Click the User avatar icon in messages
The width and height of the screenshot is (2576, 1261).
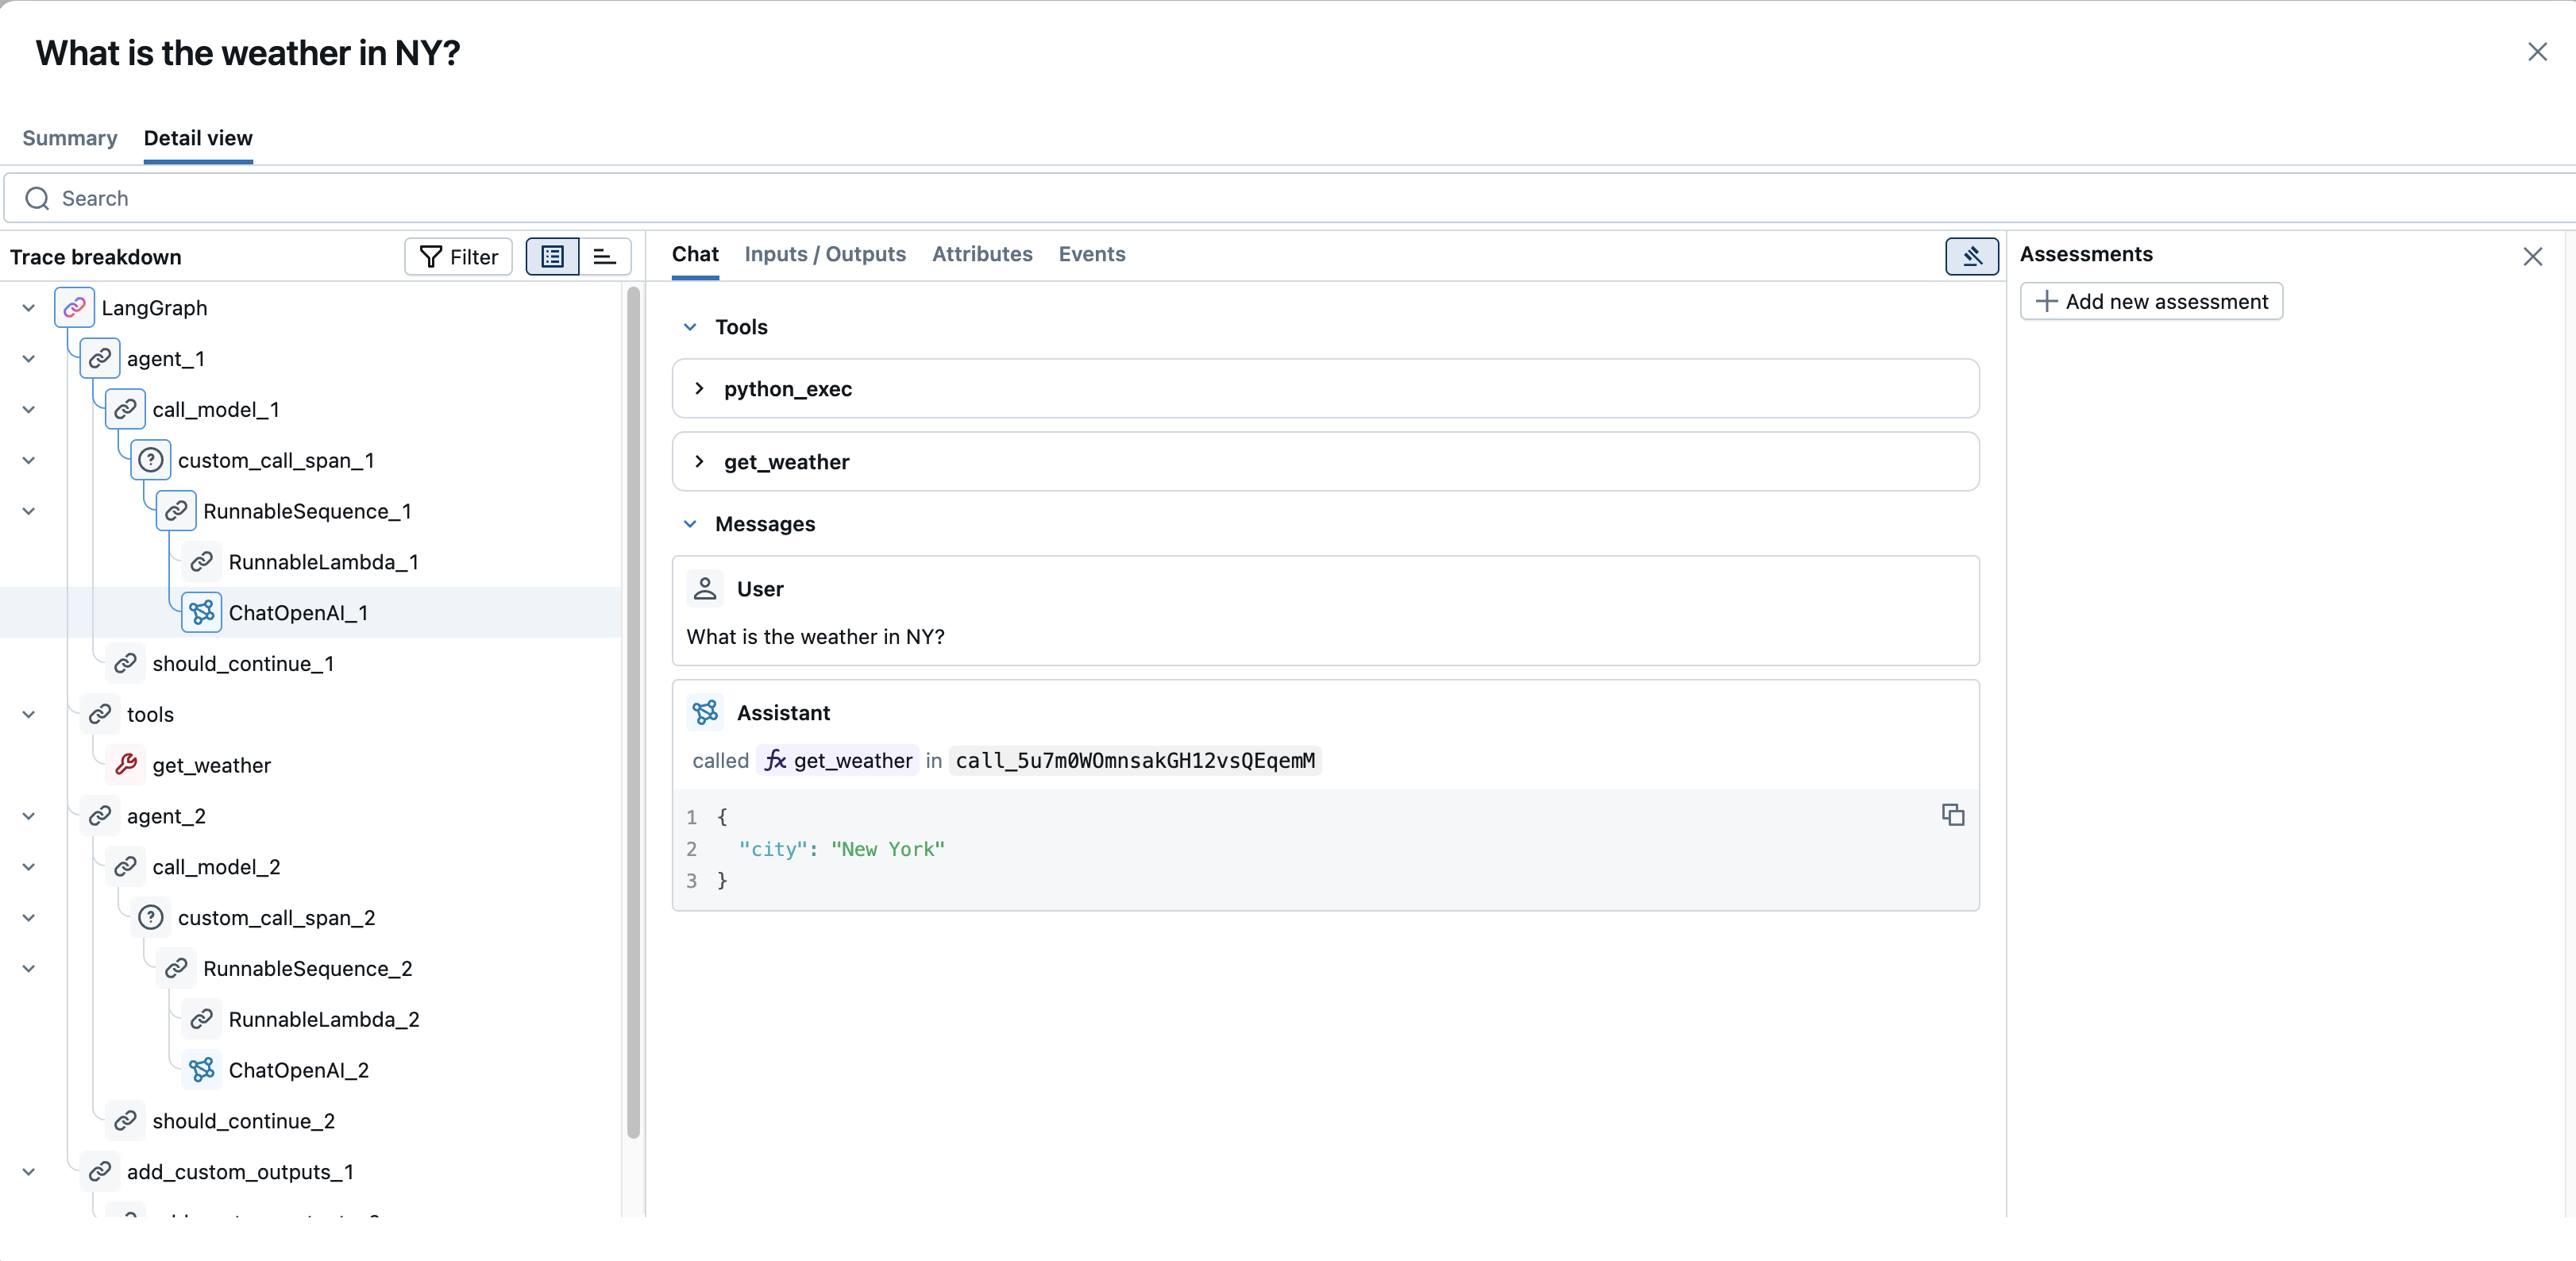(705, 588)
